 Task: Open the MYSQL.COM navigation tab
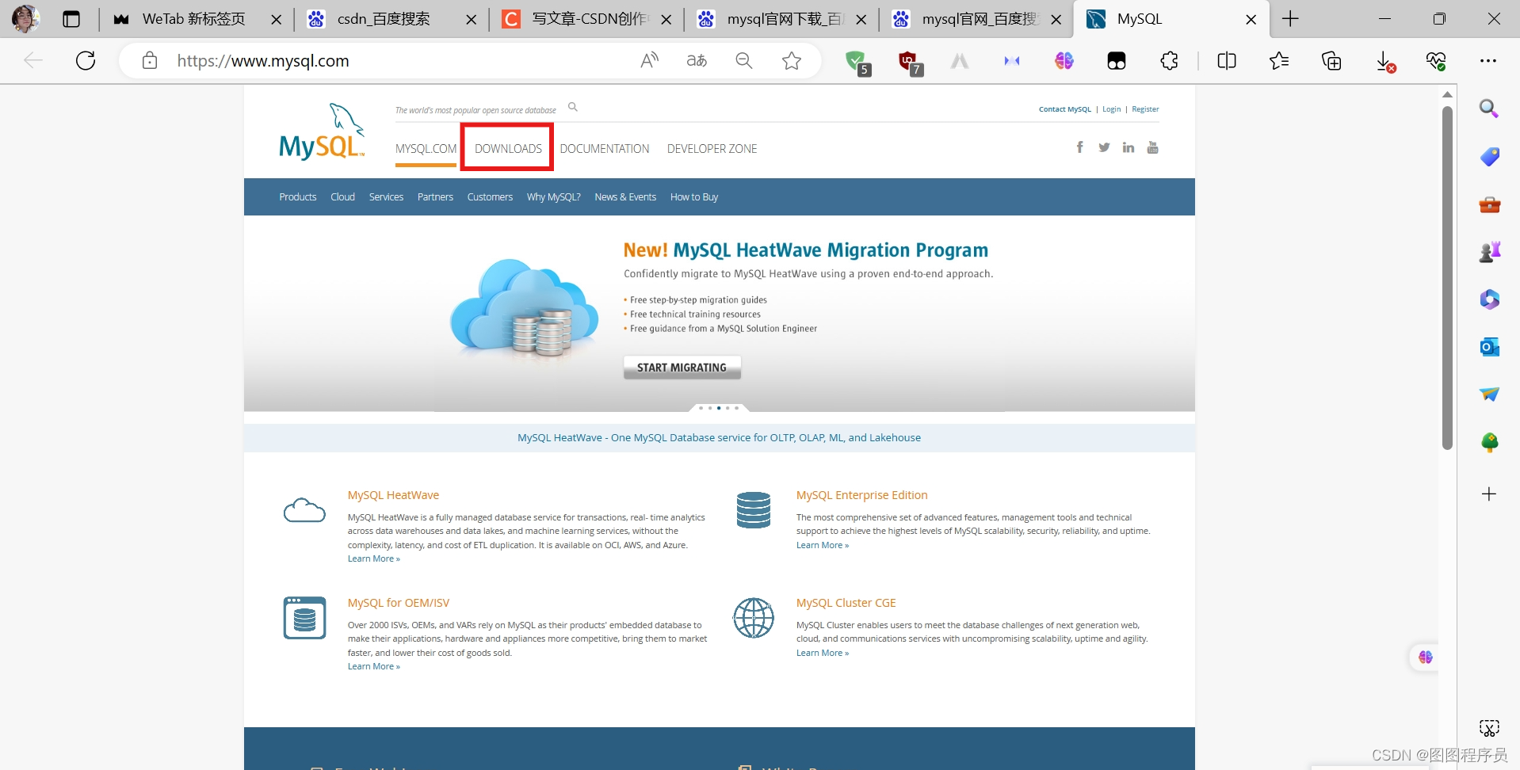tap(426, 149)
